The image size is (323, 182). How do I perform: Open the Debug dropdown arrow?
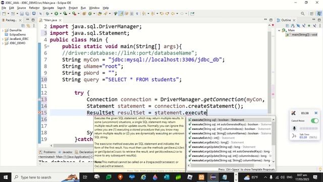(51, 14)
